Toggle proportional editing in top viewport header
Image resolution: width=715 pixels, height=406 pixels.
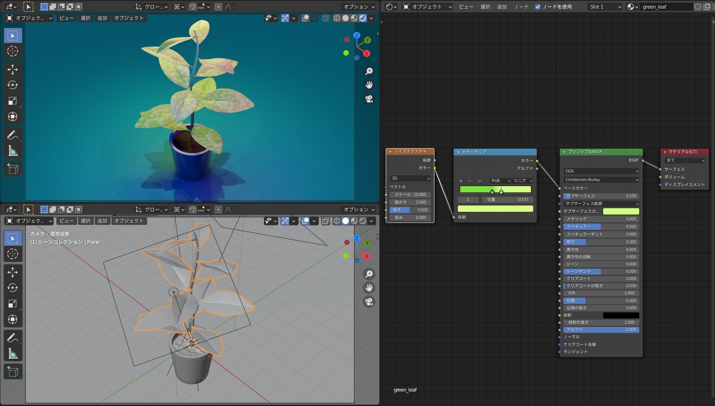click(218, 7)
